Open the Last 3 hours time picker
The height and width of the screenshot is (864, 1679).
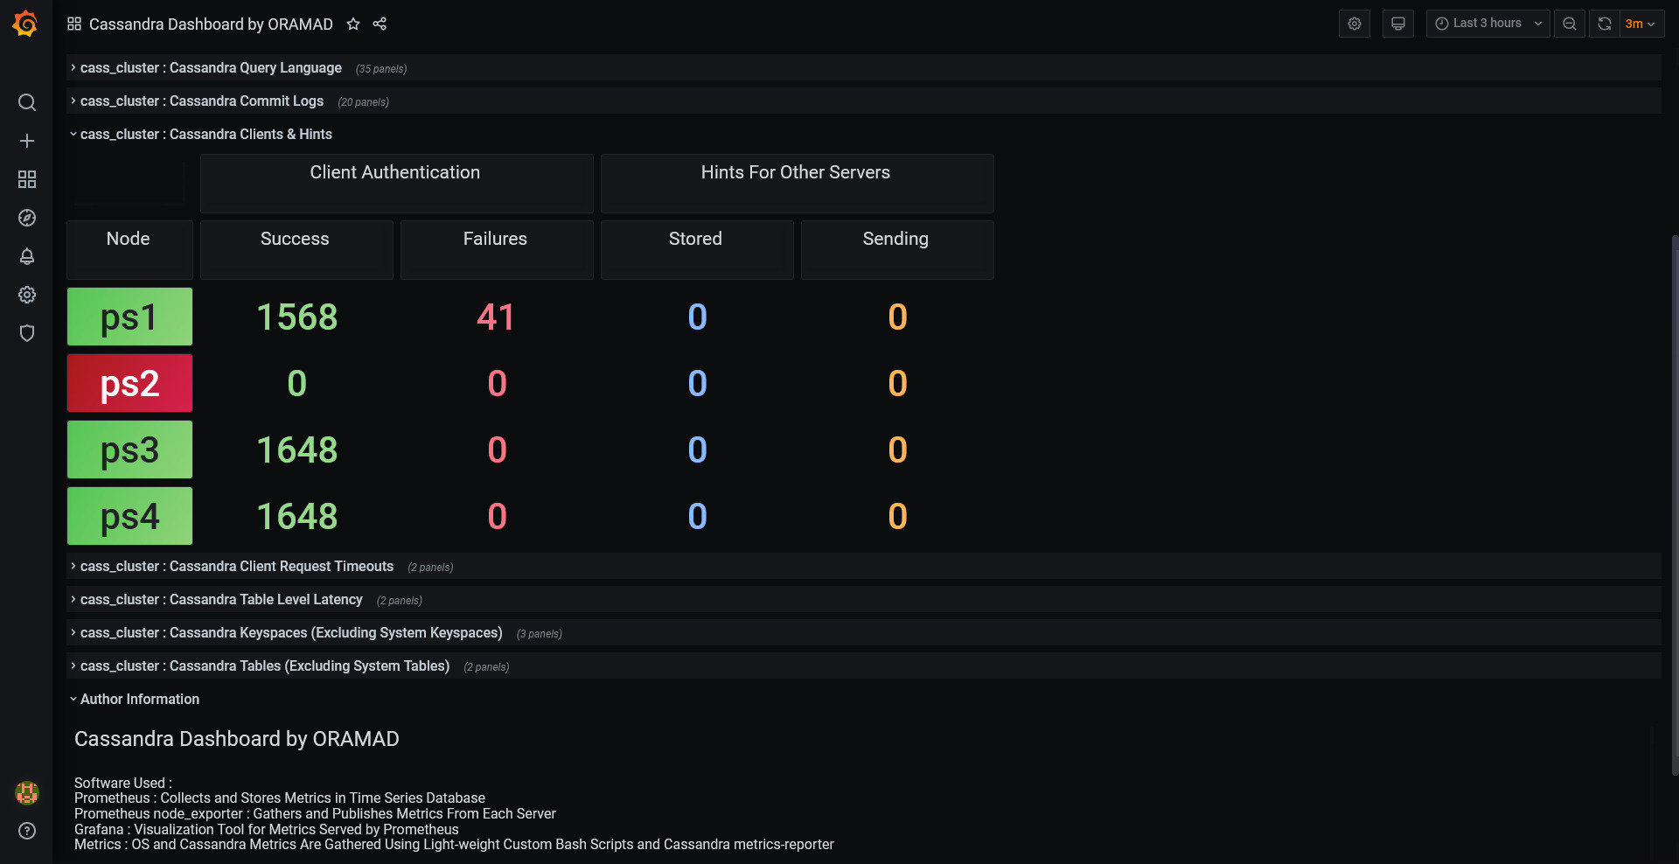pos(1488,24)
